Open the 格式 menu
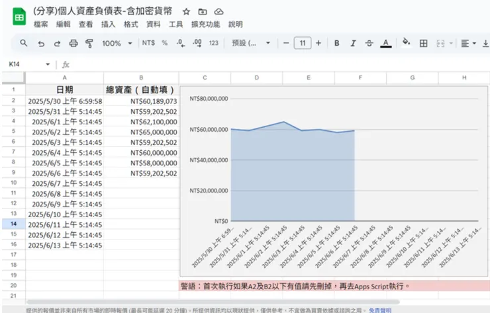 click(130, 24)
